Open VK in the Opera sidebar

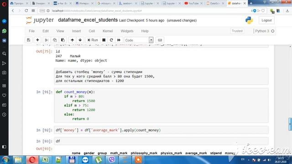[x=4, y=41]
